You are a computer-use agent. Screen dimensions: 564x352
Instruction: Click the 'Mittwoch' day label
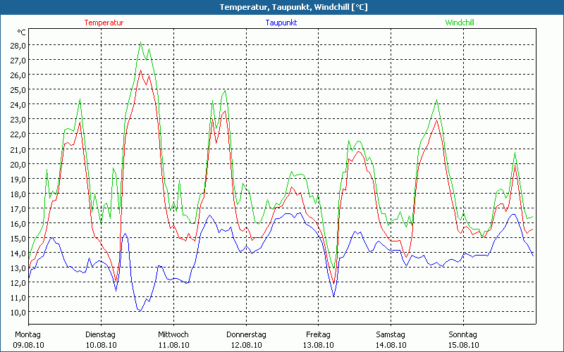coord(173,335)
